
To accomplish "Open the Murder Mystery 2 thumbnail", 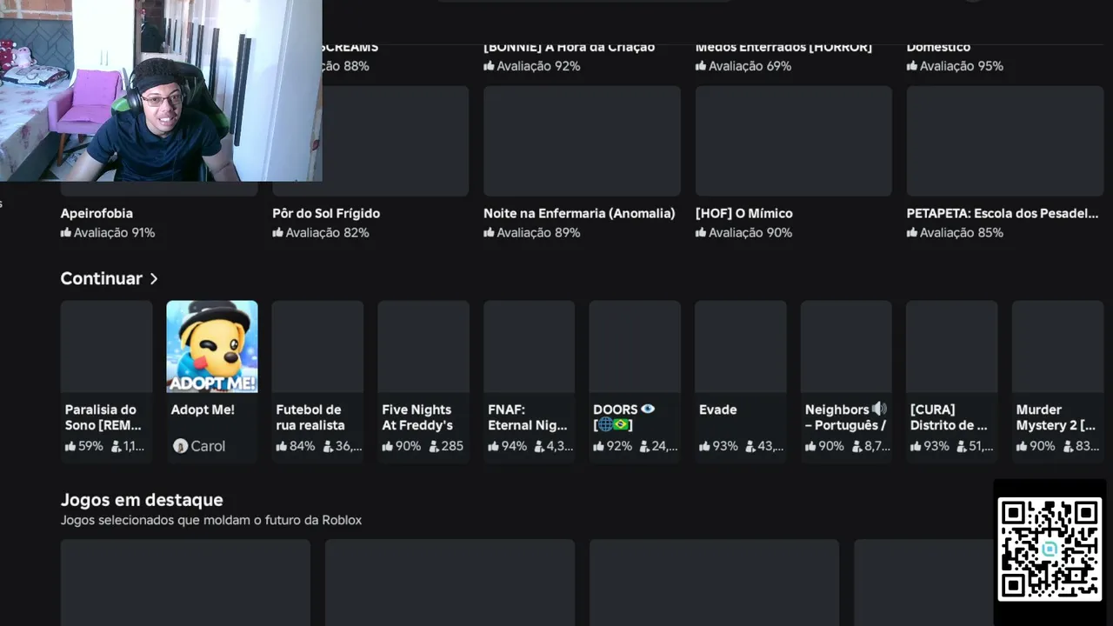I will point(1058,346).
